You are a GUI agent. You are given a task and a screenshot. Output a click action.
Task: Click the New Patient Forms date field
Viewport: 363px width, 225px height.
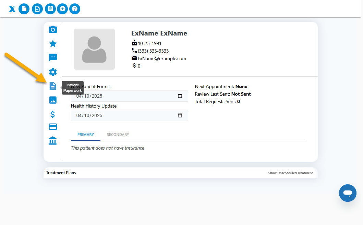click(x=130, y=96)
